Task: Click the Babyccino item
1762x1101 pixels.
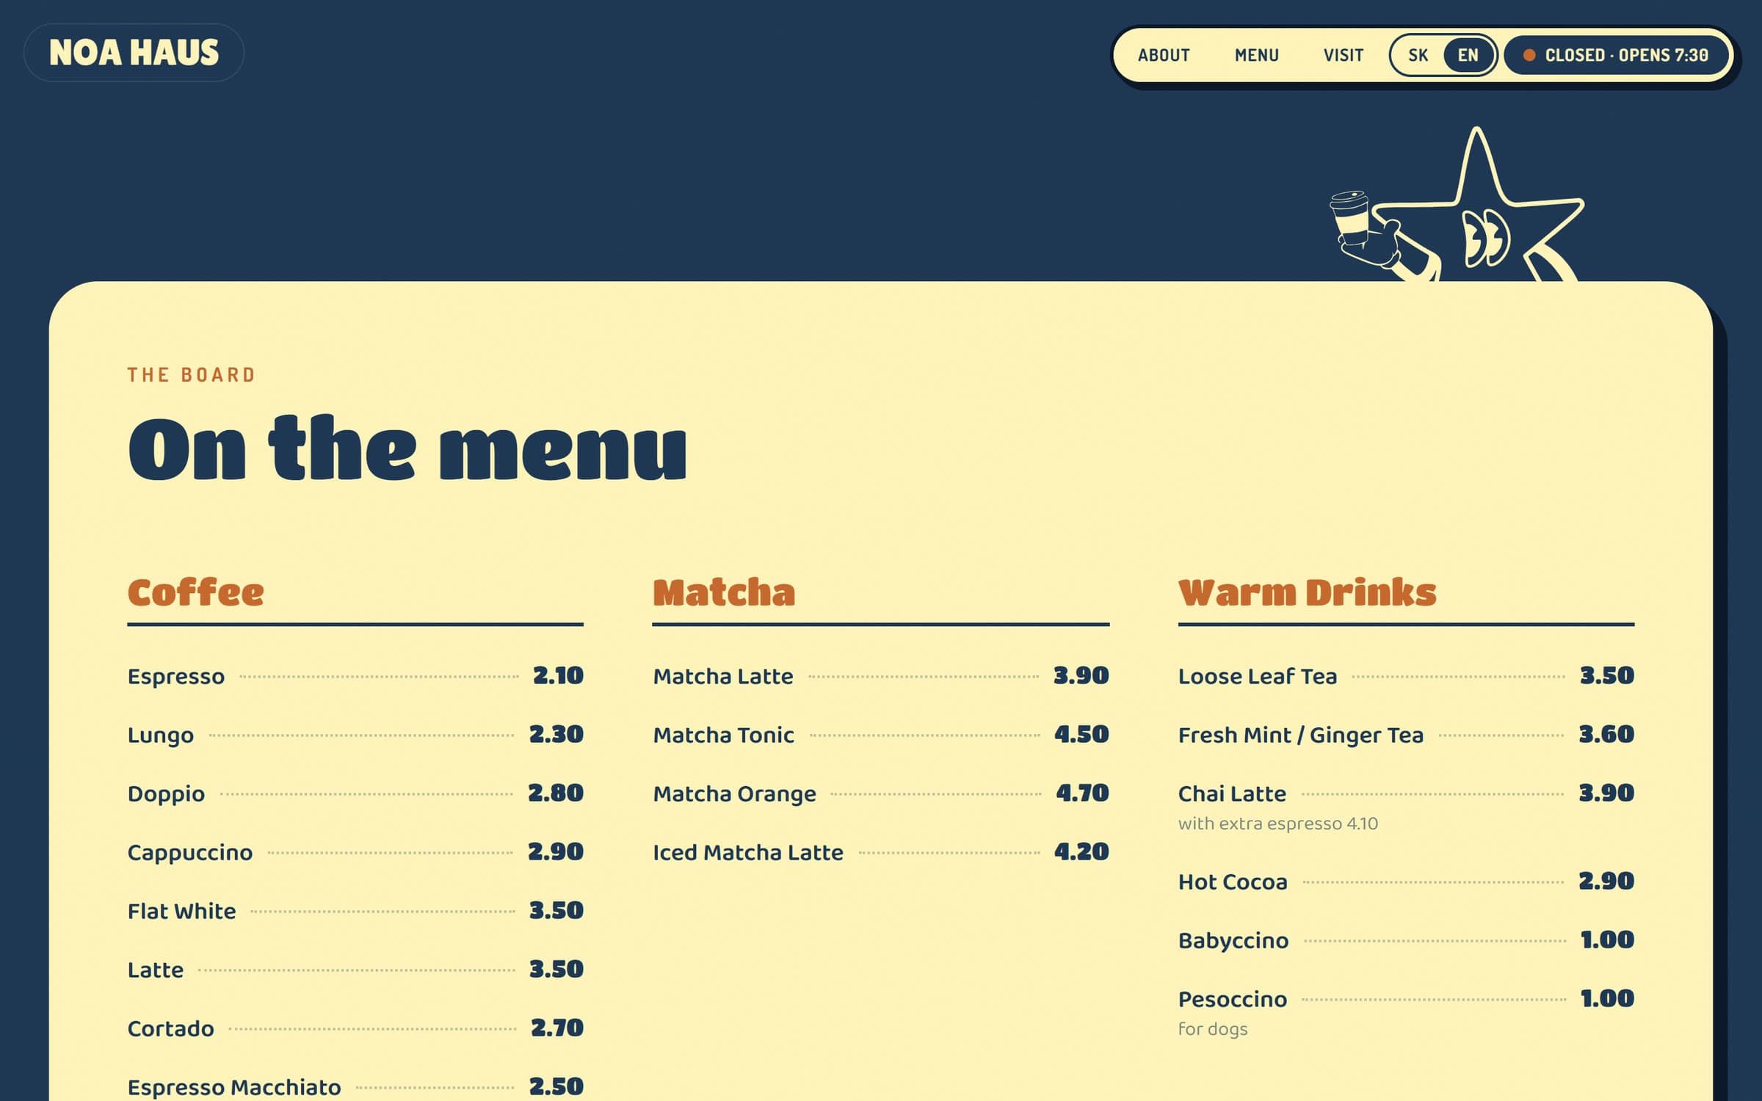Action: click(x=1407, y=940)
